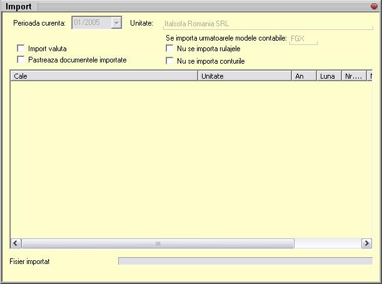Click the Luna column header
The image size is (382, 284).
click(x=329, y=76)
